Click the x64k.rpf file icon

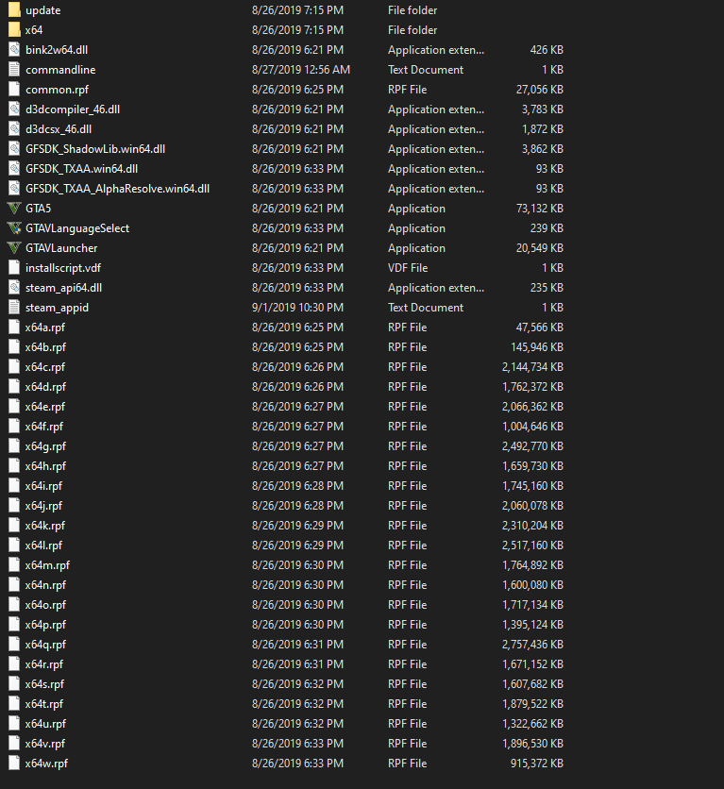pyautogui.click(x=14, y=526)
